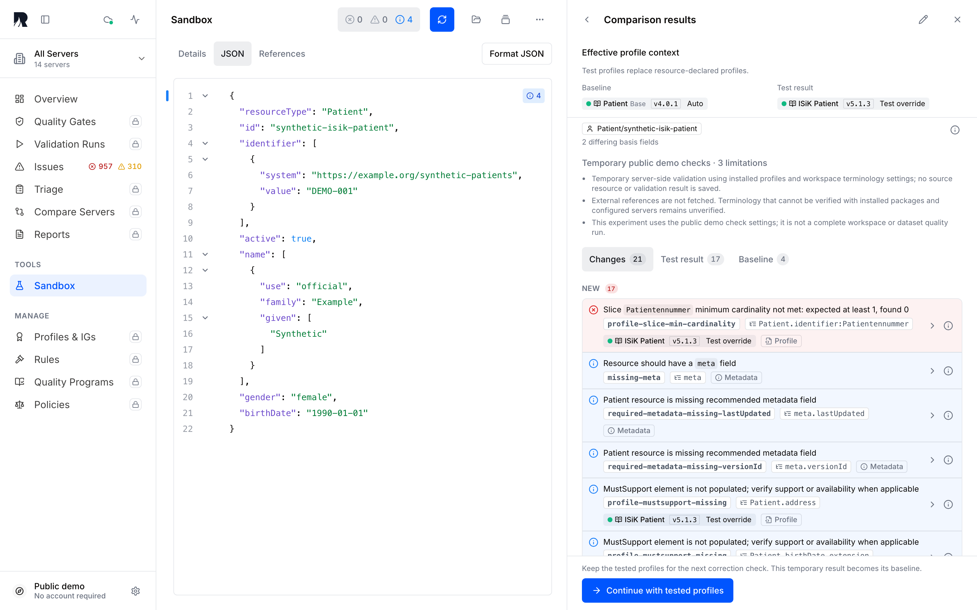Expand the missing-meta issue chevron
Screen dimensions: 977x610
(932, 371)
